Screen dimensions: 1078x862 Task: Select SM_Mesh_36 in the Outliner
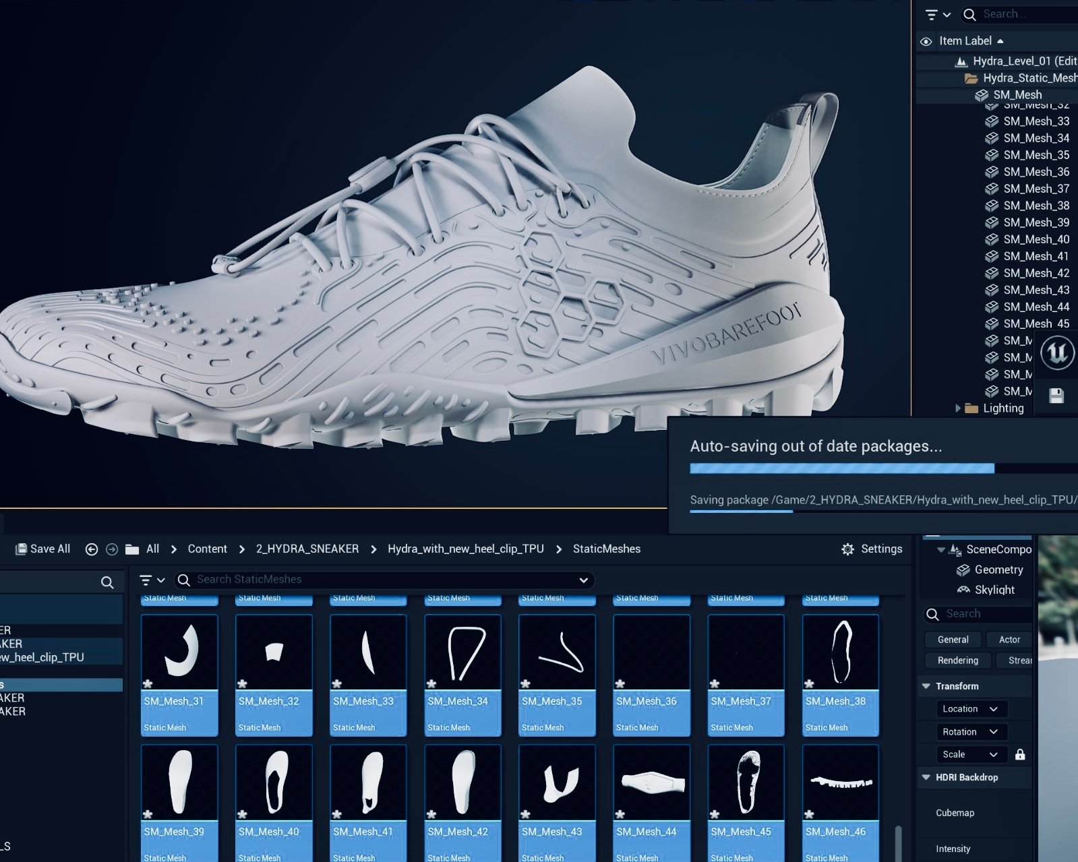pos(1036,172)
